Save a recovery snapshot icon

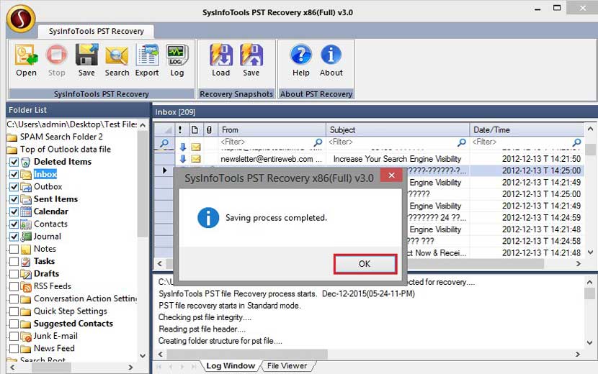251,60
